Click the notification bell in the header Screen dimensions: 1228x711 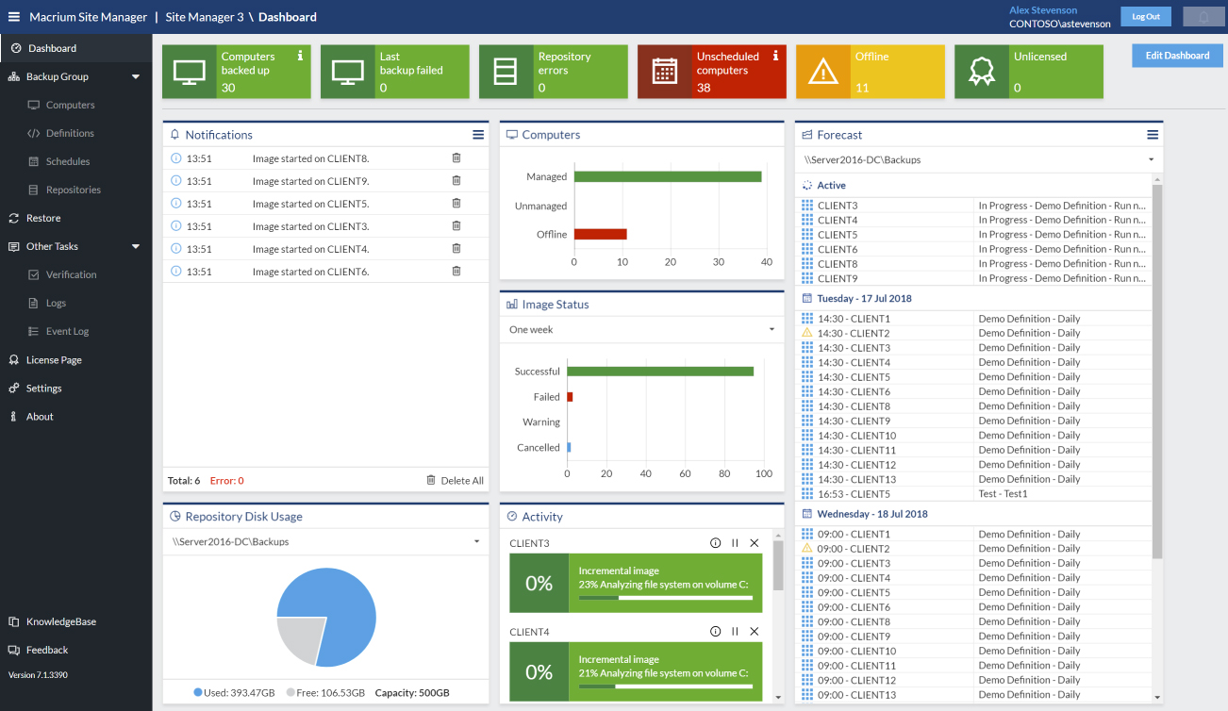click(x=1203, y=17)
